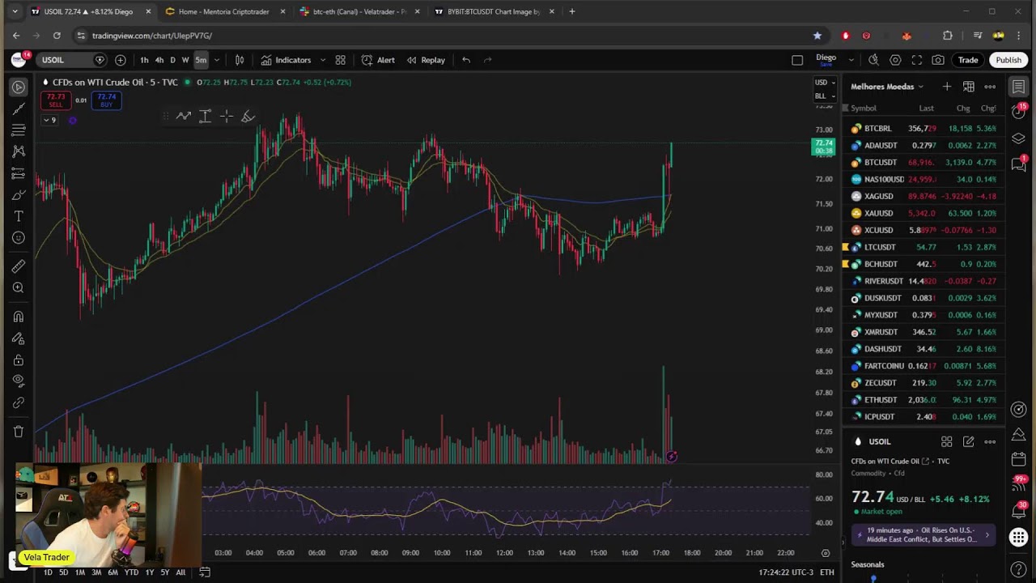The height and width of the screenshot is (583, 1036).
Task: Toggle magnet mode for drawings
Action: click(18, 317)
